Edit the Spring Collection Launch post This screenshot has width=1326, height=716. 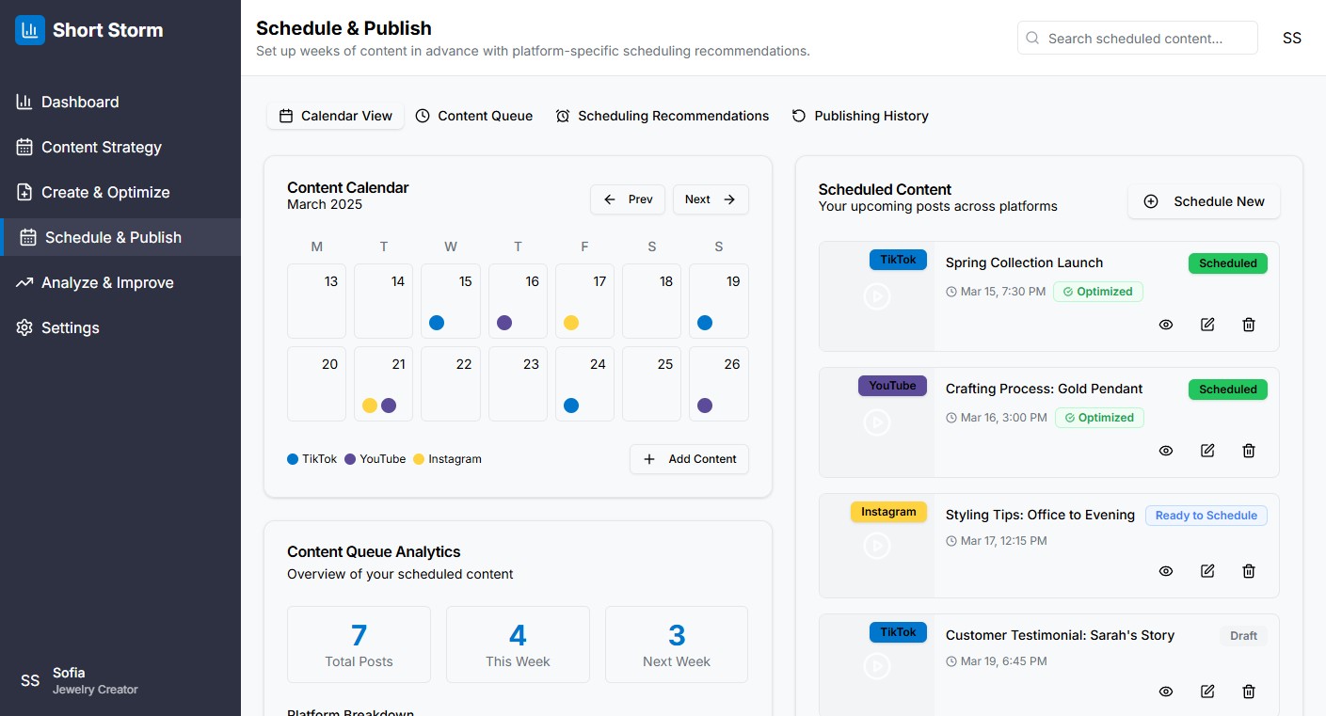(1207, 325)
